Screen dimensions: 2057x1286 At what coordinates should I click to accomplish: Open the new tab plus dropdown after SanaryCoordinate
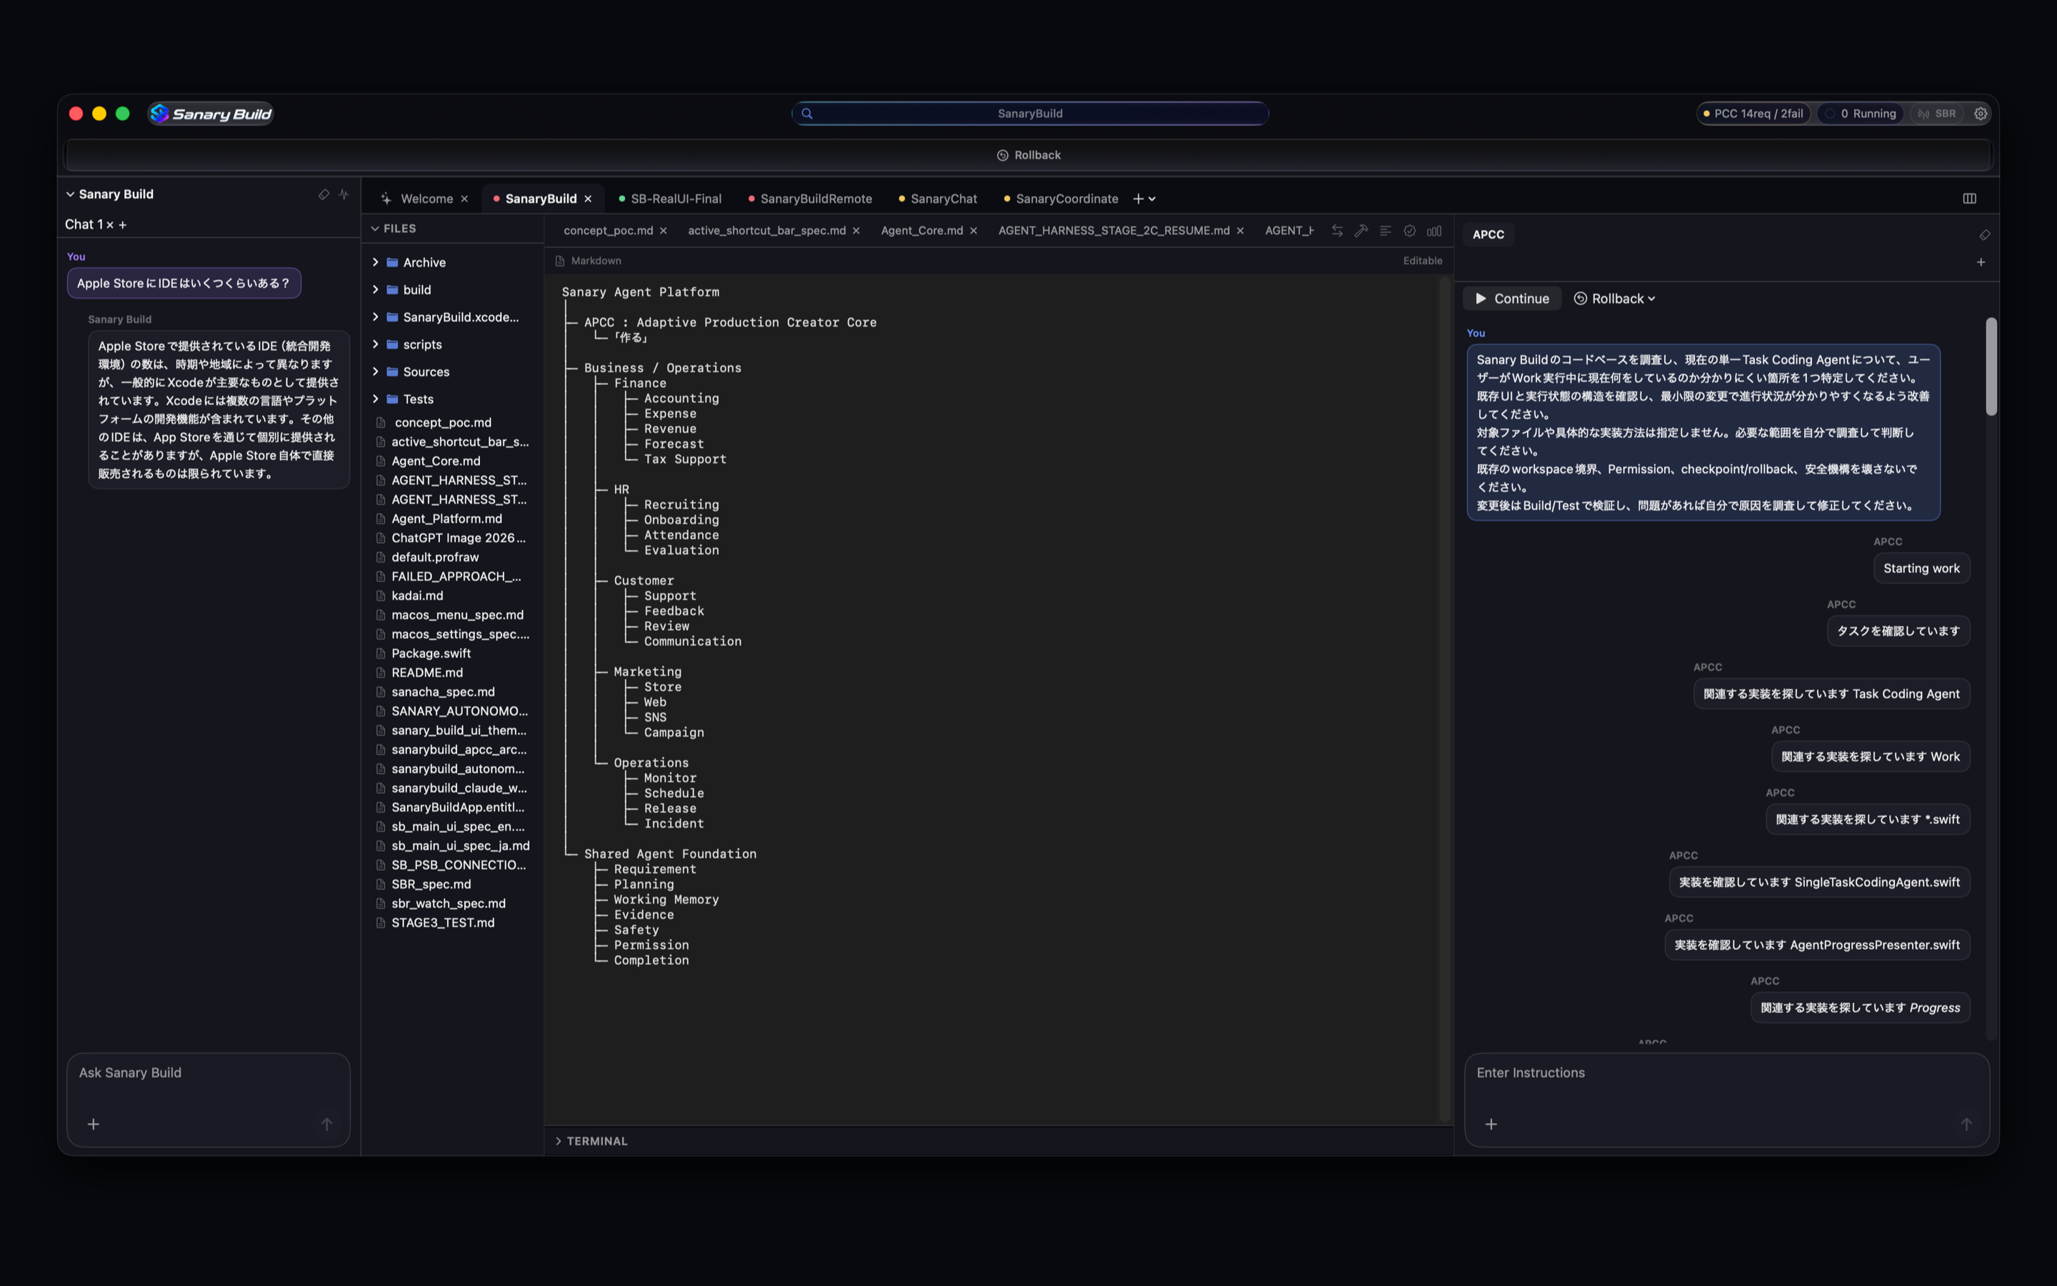click(1144, 198)
